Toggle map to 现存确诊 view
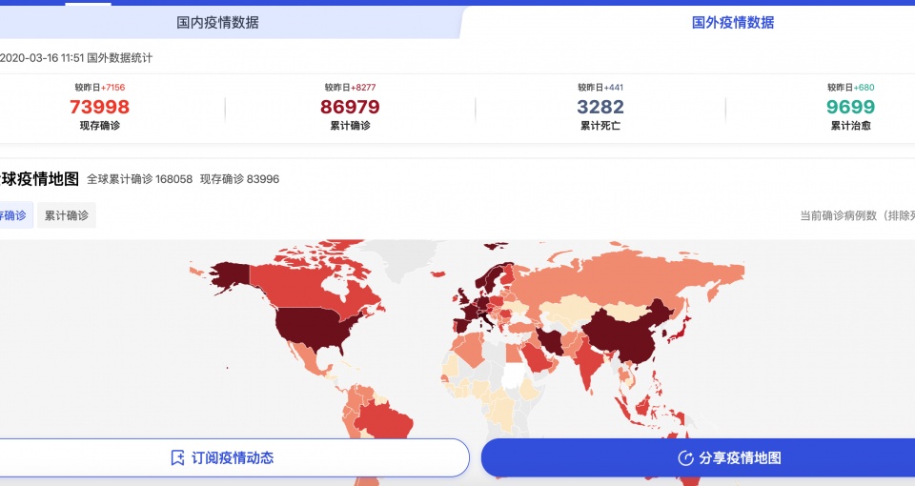The width and height of the screenshot is (915, 486). tap(13, 215)
